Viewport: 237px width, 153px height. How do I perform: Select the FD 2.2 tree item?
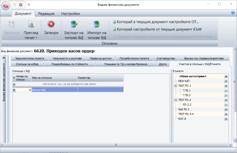coord(187,105)
